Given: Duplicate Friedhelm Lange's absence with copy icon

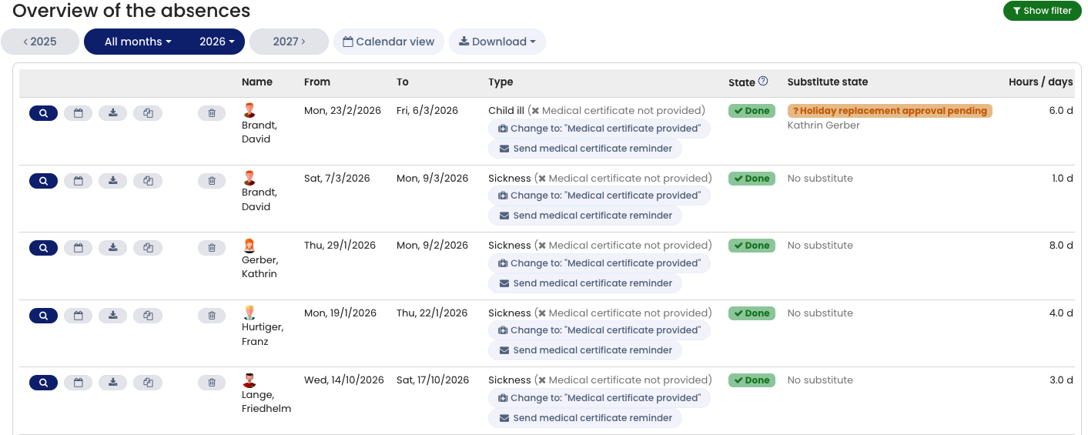Looking at the screenshot, I should click(148, 383).
